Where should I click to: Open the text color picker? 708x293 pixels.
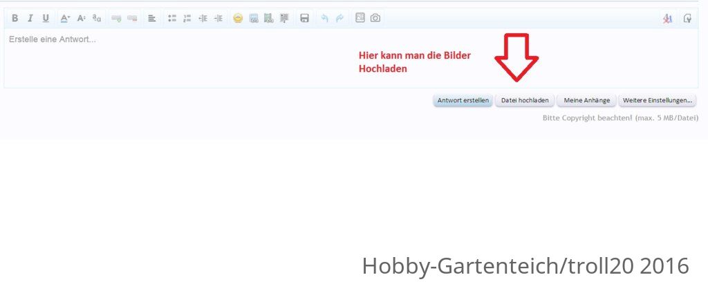pyautogui.click(x=65, y=19)
